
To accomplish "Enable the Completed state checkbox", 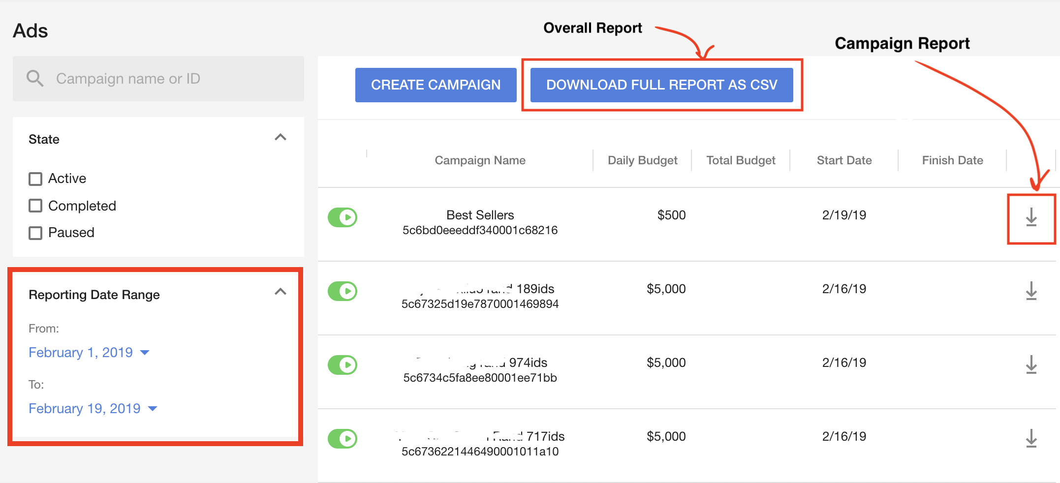I will click(35, 206).
